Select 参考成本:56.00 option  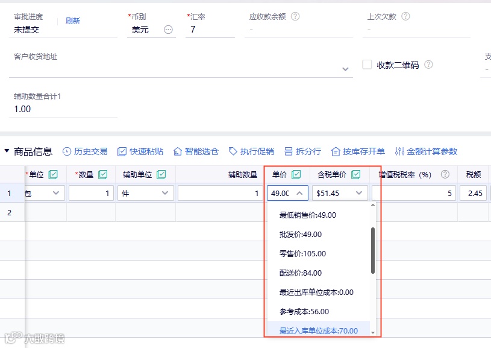pos(319,312)
